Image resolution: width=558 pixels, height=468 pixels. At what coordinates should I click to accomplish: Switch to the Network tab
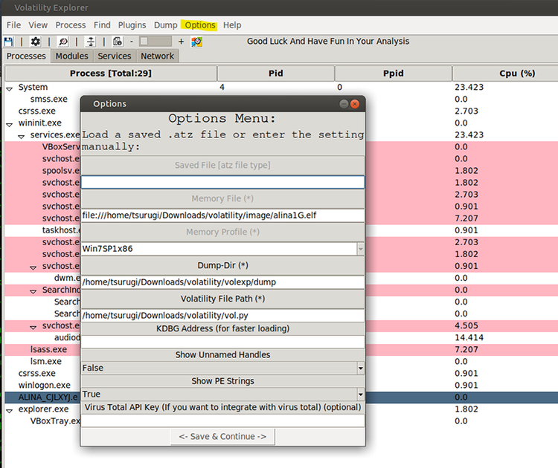coord(157,56)
